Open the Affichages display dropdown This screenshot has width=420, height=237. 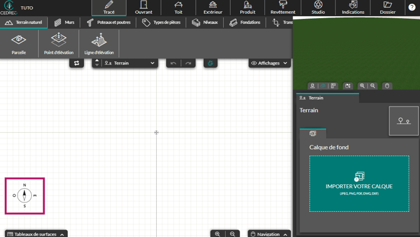[270, 63]
